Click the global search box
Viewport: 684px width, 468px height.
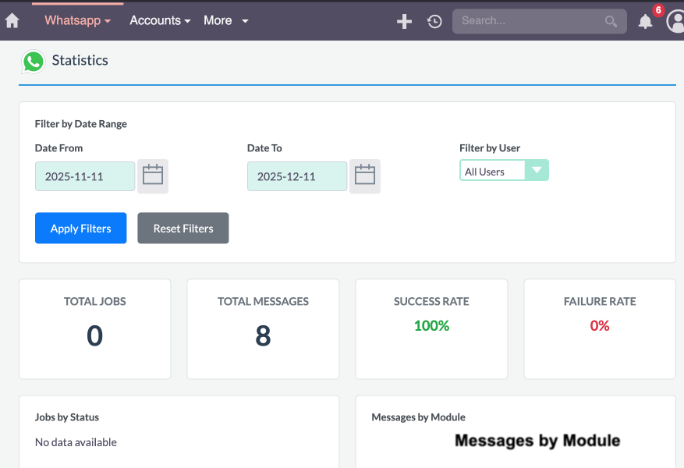pos(530,21)
